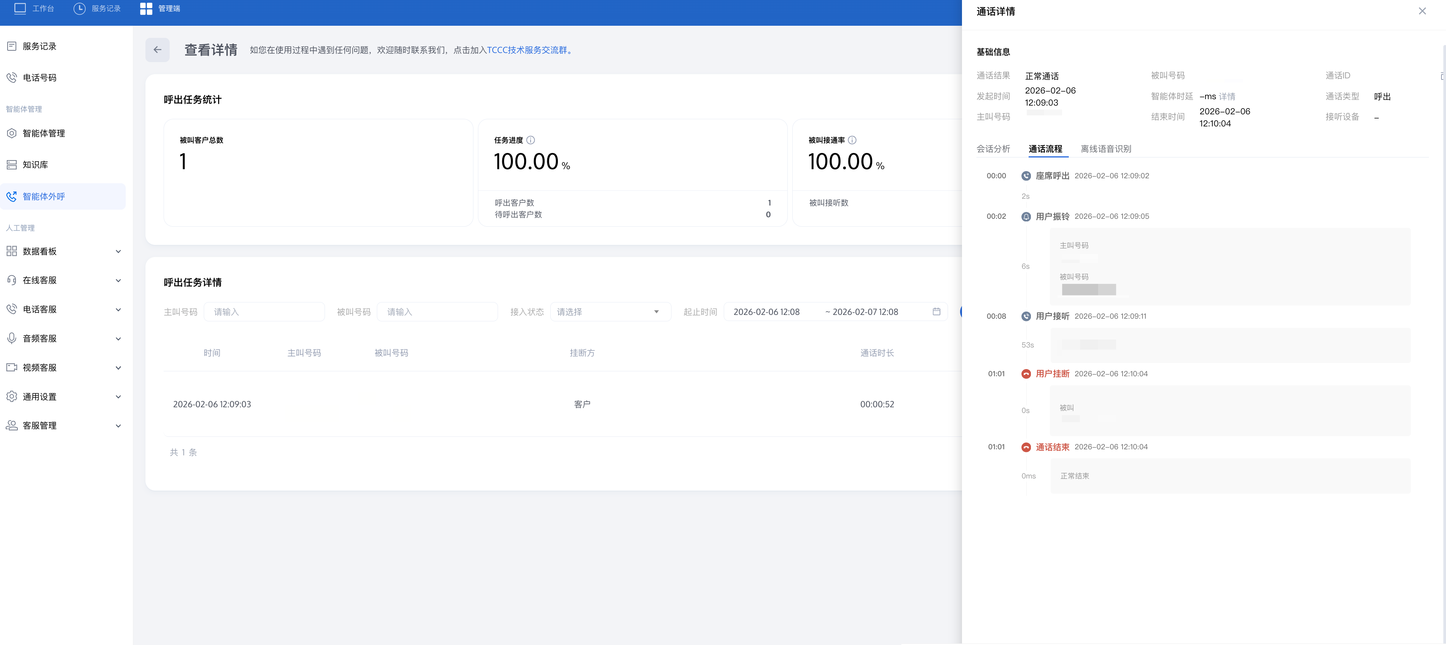Open the calendar icon in date range
This screenshot has height=645, width=1446.
pos(936,312)
